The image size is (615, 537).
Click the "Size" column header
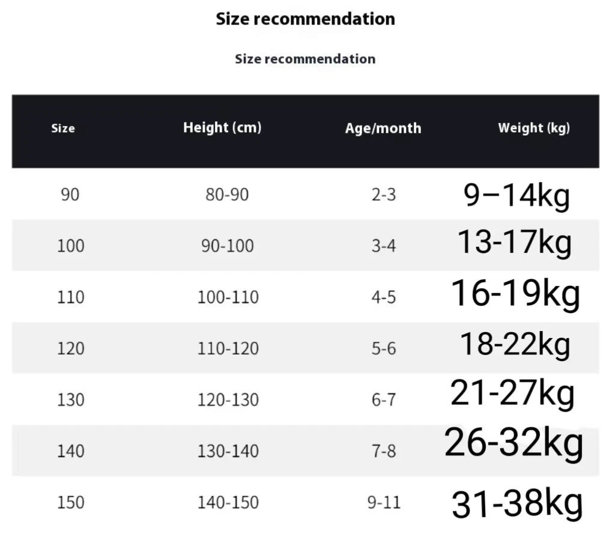click(x=63, y=128)
